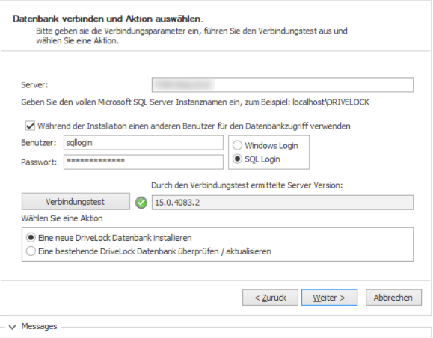Click the green connection success checkmark icon
The width and height of the screenshot is (433, 338).
pos(141,203)
